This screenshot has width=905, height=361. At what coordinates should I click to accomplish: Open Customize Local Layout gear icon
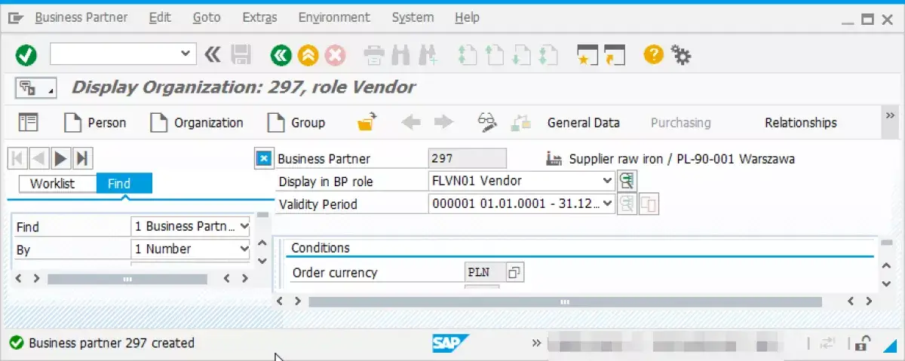point(680,54)
